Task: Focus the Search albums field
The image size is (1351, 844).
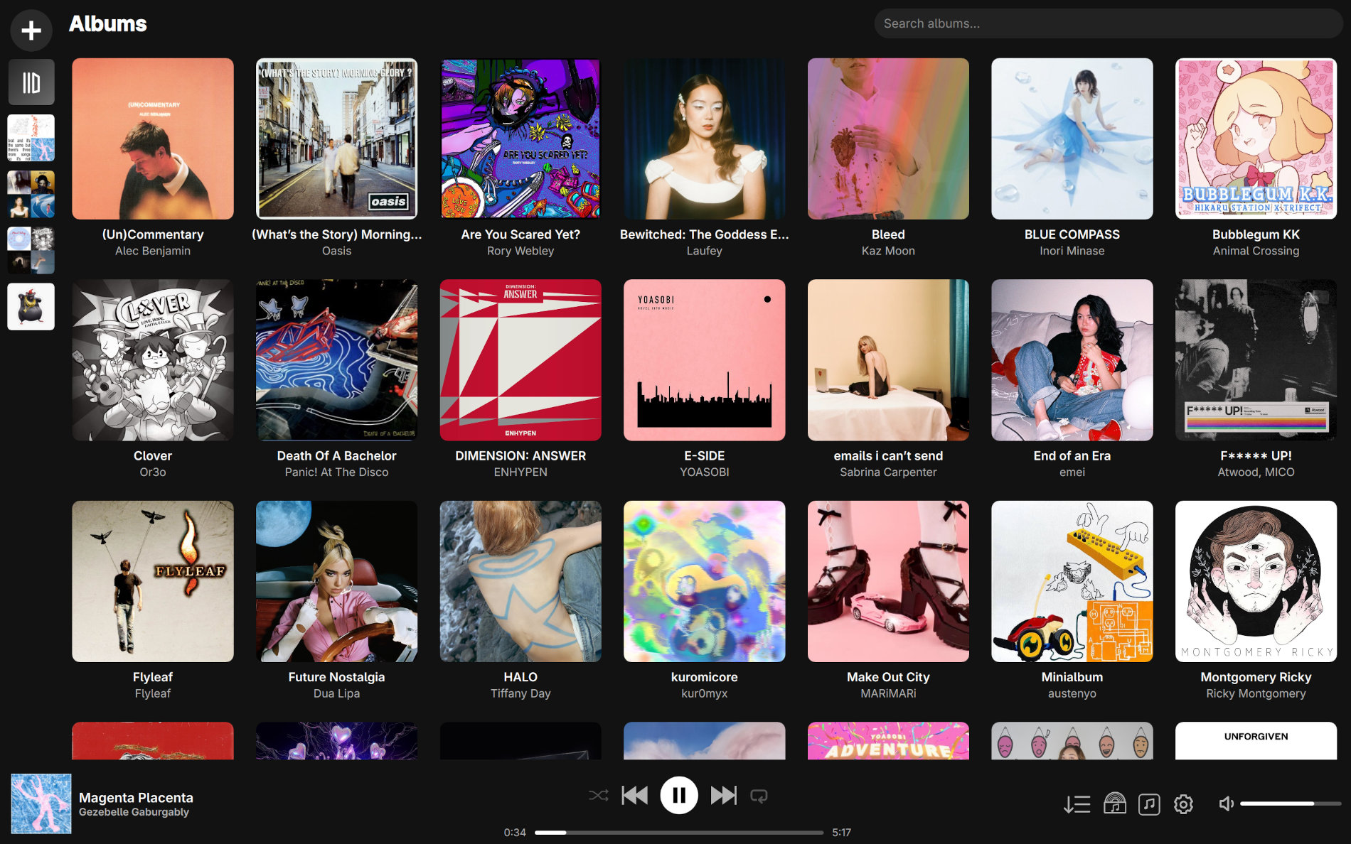Action: click(1109, 23)
